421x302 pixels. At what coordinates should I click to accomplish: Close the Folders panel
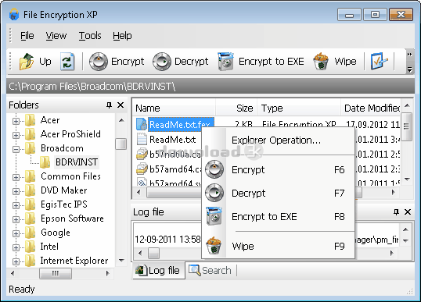click(x=121, y=105)
